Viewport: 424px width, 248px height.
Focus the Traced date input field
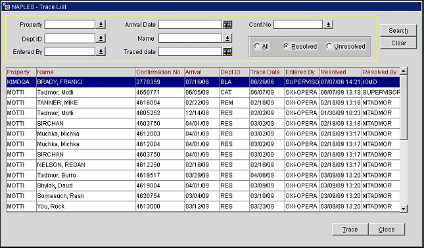(190, 51)
